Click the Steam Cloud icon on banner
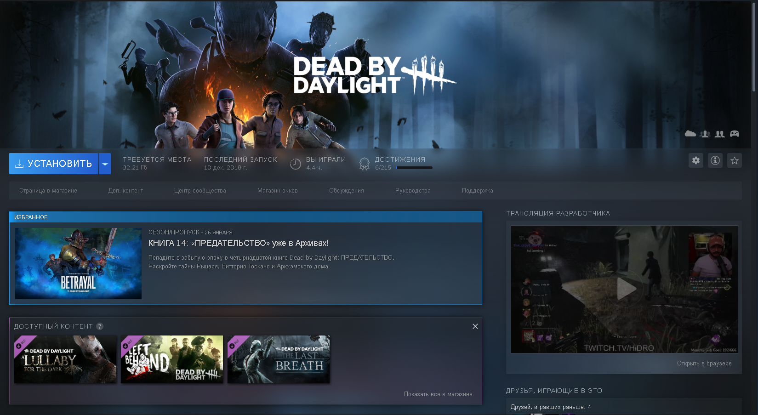Image resolution: width=758 pixels, height=415 pixels. point(690,134)
